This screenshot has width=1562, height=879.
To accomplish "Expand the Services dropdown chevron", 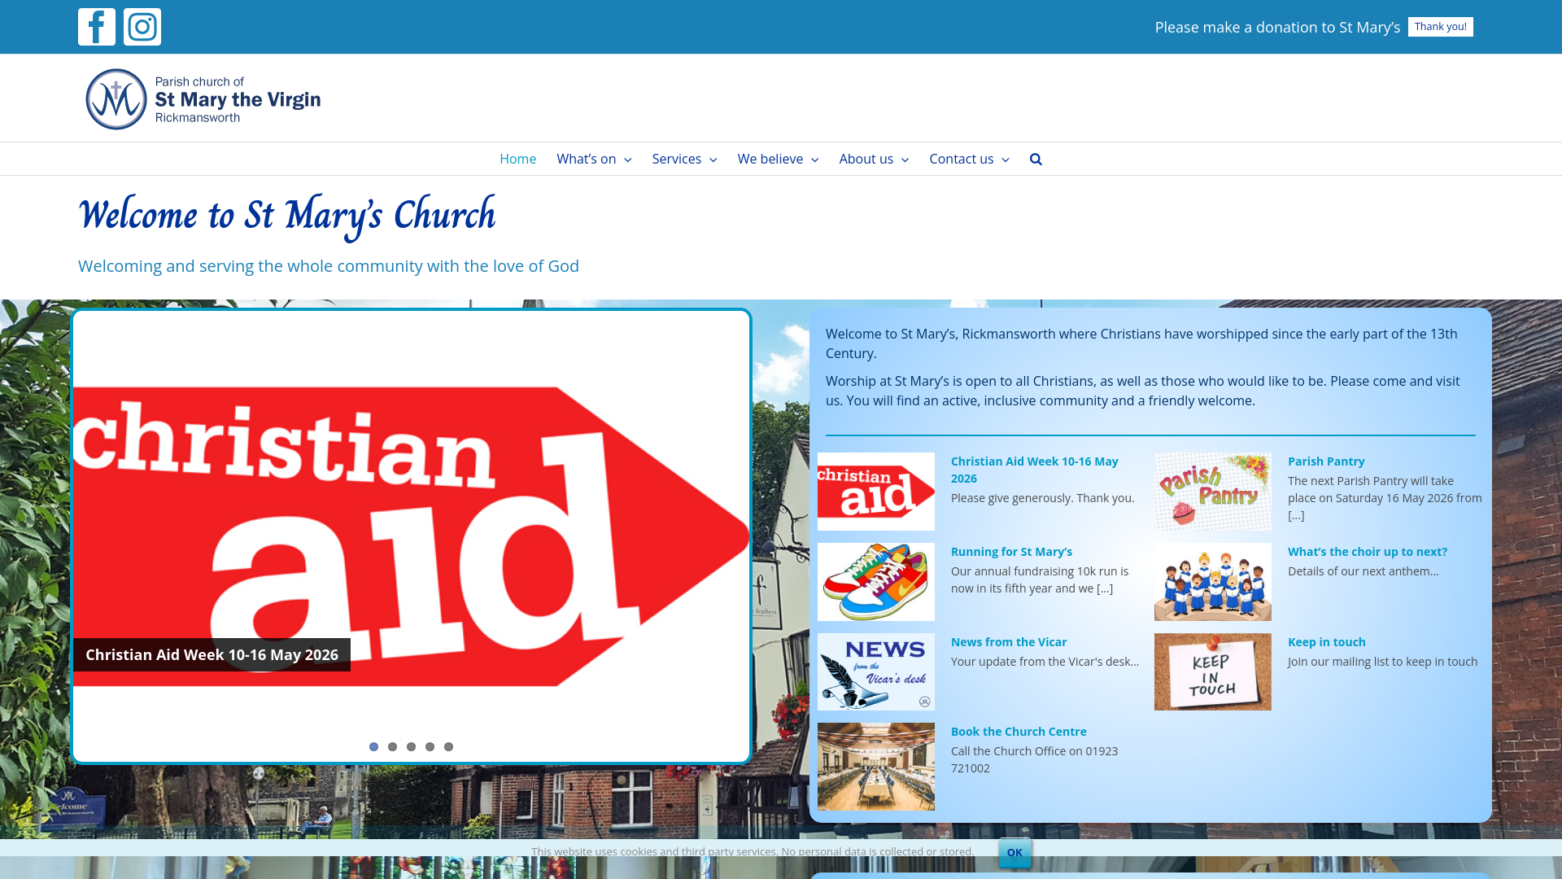I will tap(713, 160).
